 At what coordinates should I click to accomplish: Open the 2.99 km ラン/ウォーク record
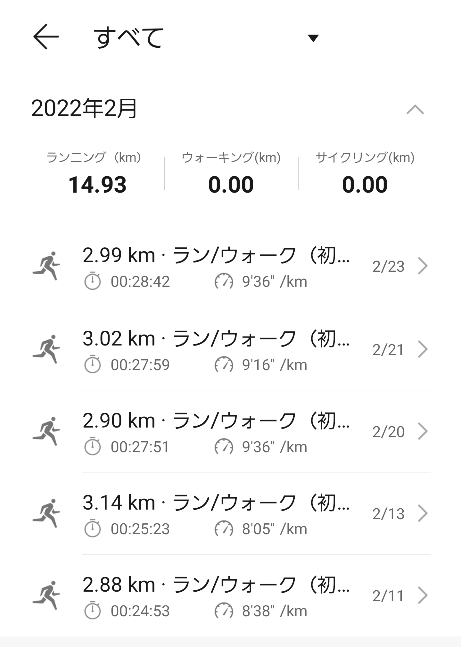coord(231,266)
